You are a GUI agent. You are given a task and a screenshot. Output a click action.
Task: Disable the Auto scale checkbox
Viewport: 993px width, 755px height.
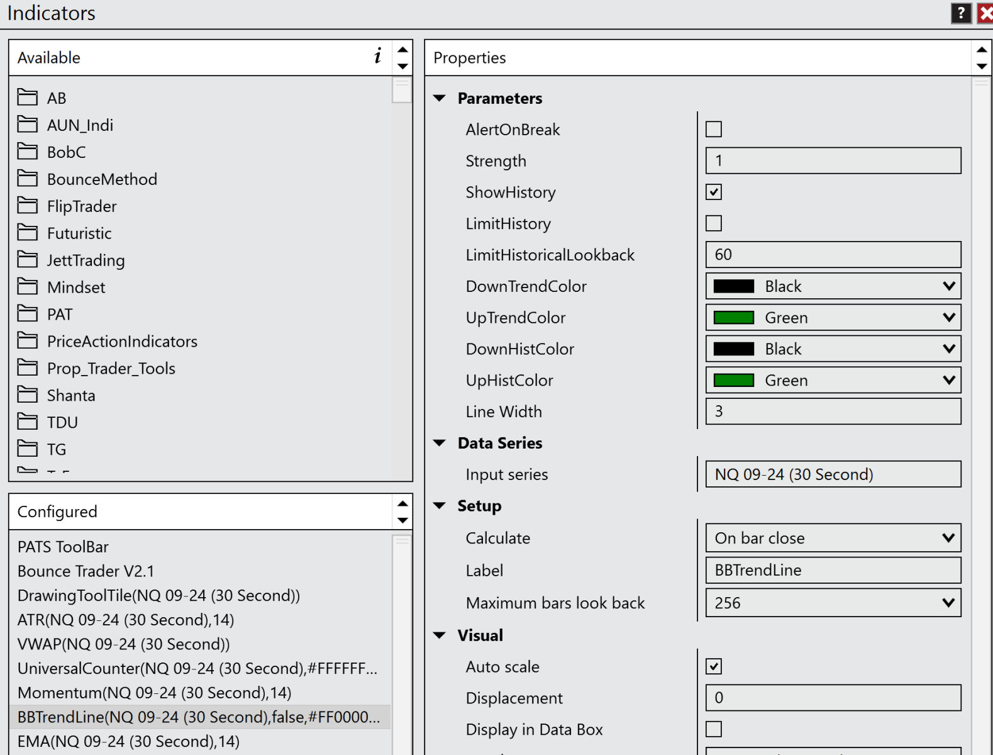pos(714,666)
